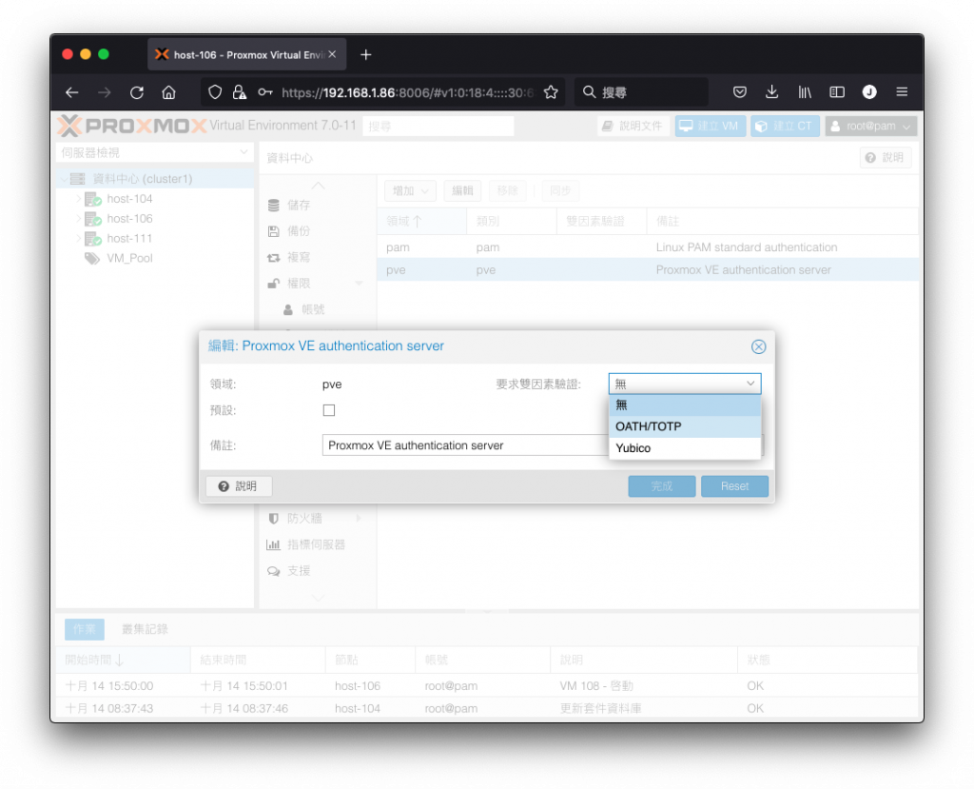Open browser downloads icon
This screenshot has width=974, height=789.
pyautogui.click(x=771, y=92)
